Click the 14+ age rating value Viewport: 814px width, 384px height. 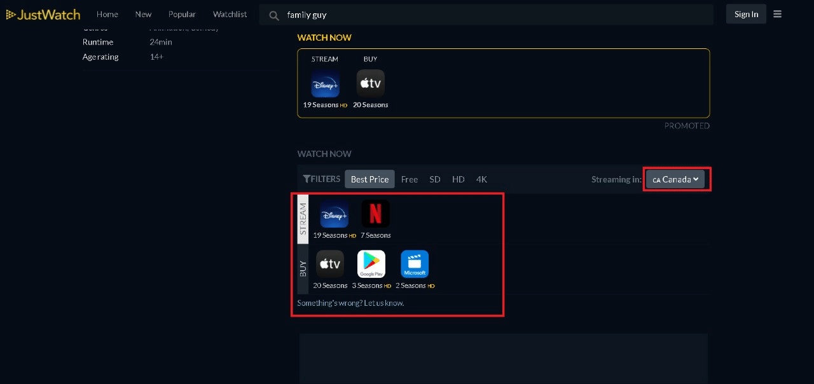[156, 57]
